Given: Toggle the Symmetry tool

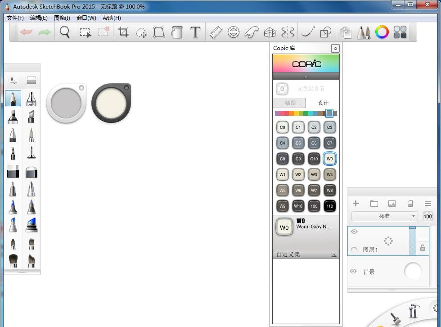Looking at the screenshot, I should 288,32.
